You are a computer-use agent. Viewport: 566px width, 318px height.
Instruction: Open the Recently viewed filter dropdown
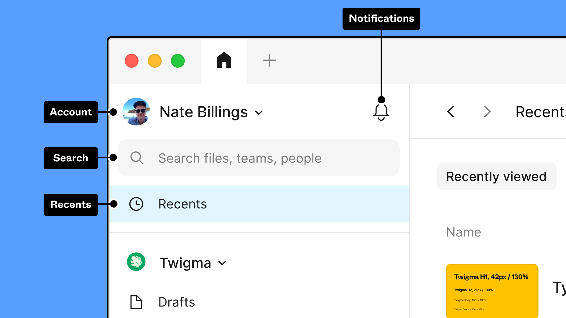pyautogui.click(x=496, y=176)
